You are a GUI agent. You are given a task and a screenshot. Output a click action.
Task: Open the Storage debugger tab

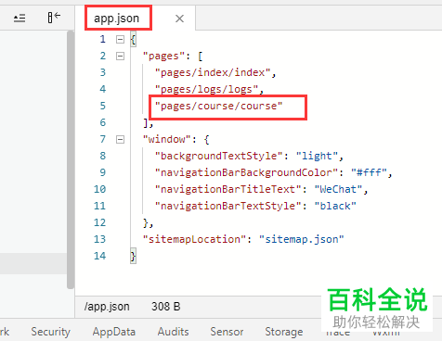[284, 332]
